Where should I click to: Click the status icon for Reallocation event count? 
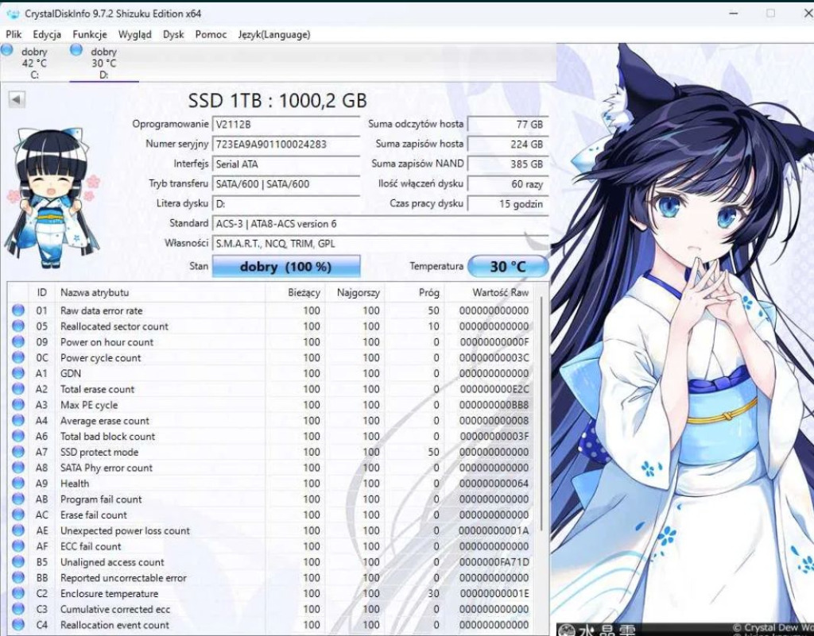click(18, 625)
